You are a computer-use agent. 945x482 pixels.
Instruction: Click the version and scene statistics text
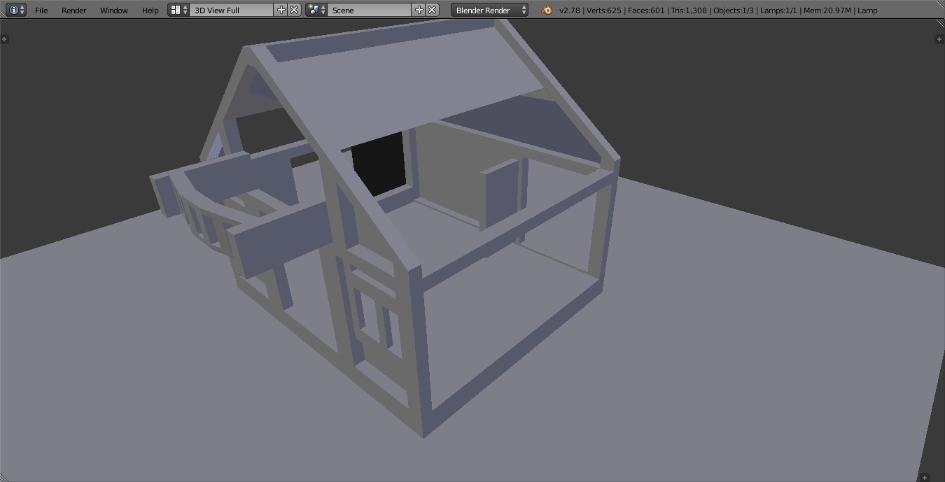click(x=718, y=10)
